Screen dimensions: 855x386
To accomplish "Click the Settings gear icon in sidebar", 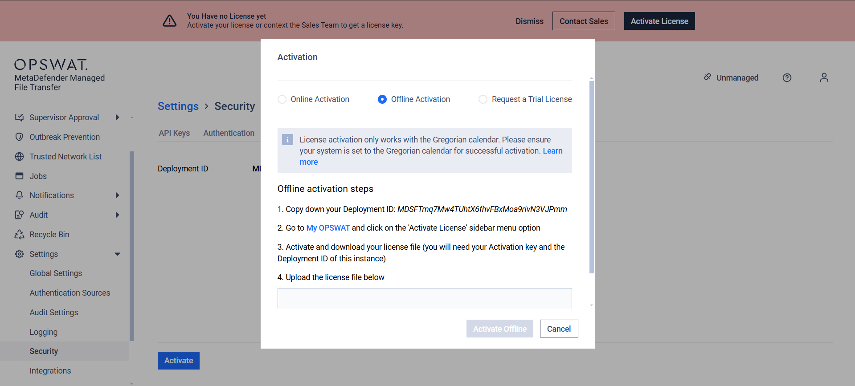I will (x=19, y=254).
